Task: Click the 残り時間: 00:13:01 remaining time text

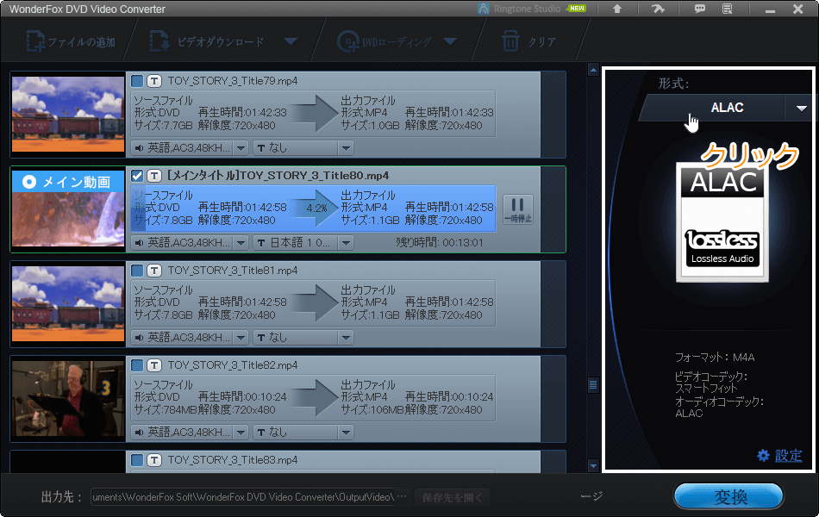Action: (x=440, y=243)
